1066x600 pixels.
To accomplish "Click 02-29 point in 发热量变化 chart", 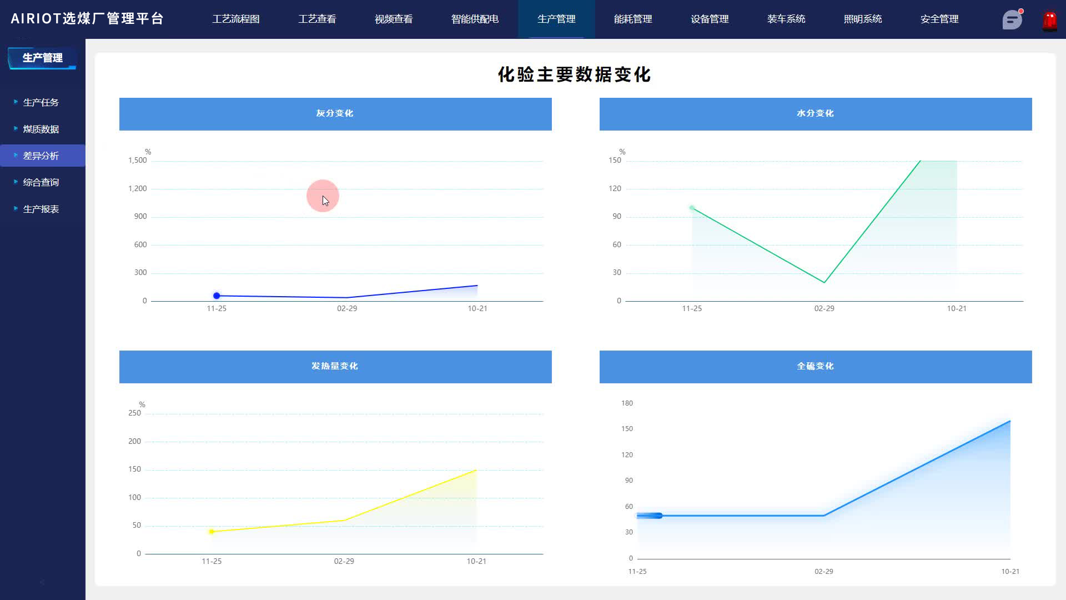I will (x=344, y=520).
